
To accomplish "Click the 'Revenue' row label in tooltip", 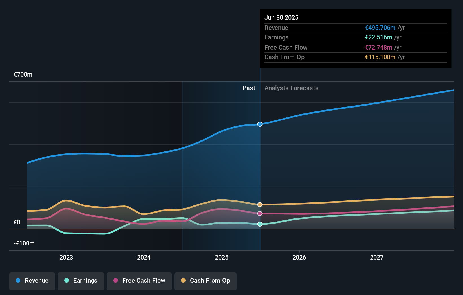I will 276,28.
